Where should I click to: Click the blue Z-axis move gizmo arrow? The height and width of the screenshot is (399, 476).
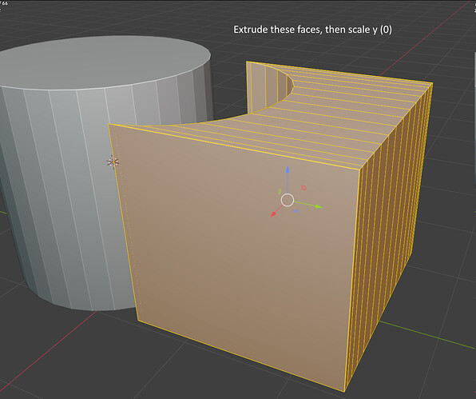pyautogui.click(x=288, y=170)
